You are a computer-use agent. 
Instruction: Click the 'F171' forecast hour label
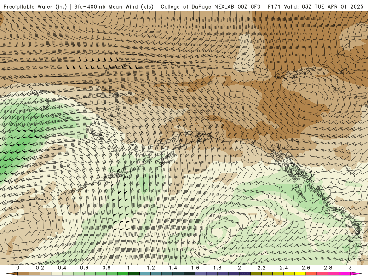pos(274,6)
